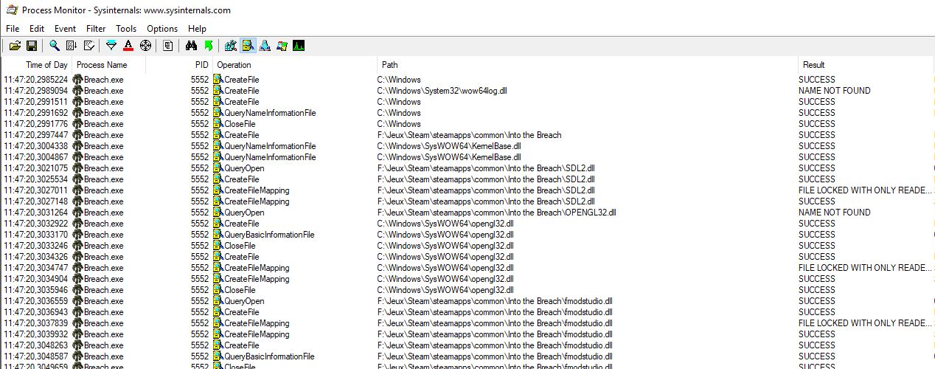This screenshot has width=935, height=369.
Task: Click the Operation column header
Action: tap(296, 65)
